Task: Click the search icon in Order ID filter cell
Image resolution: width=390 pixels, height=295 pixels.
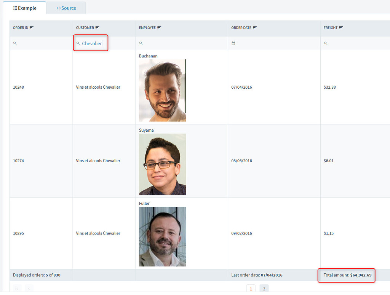Action: tap(15, 43)
